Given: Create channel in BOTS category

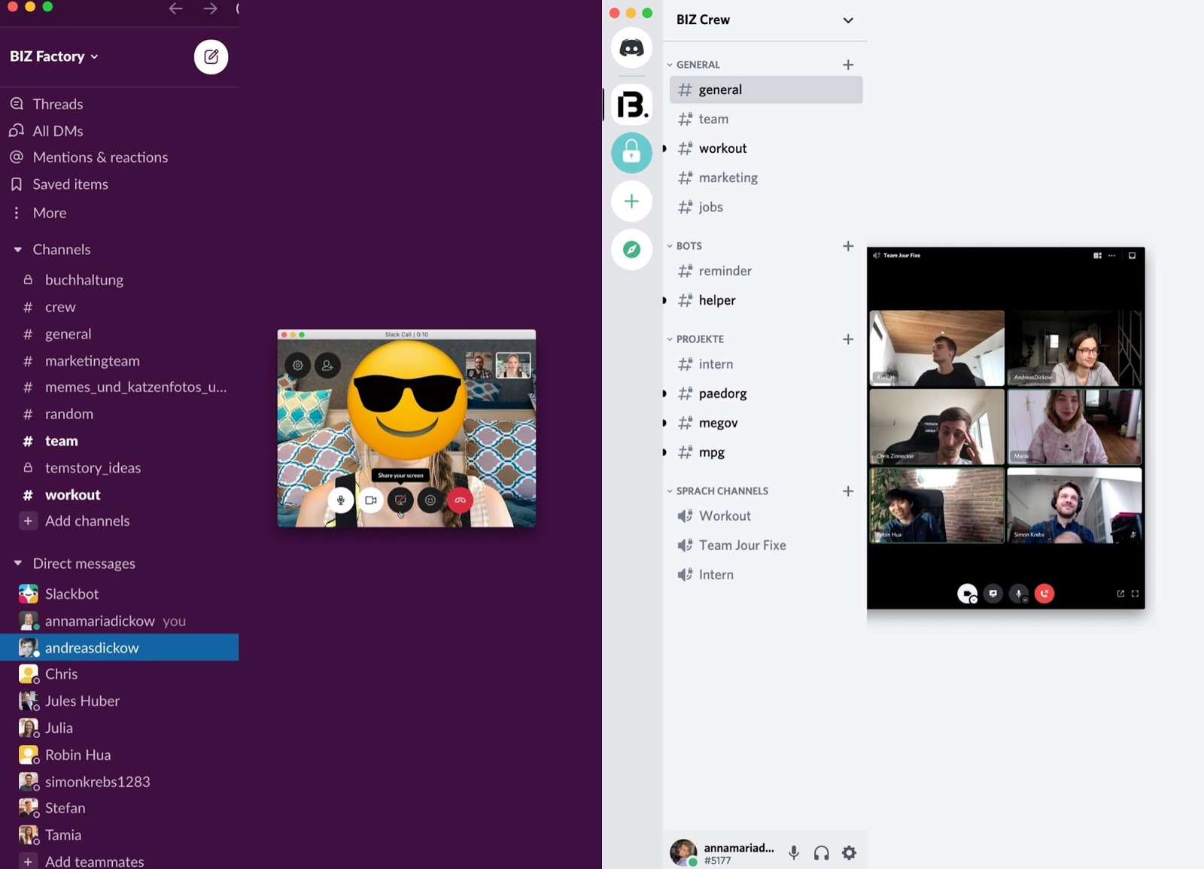Looking at the screenshot, I should point(848,246).
